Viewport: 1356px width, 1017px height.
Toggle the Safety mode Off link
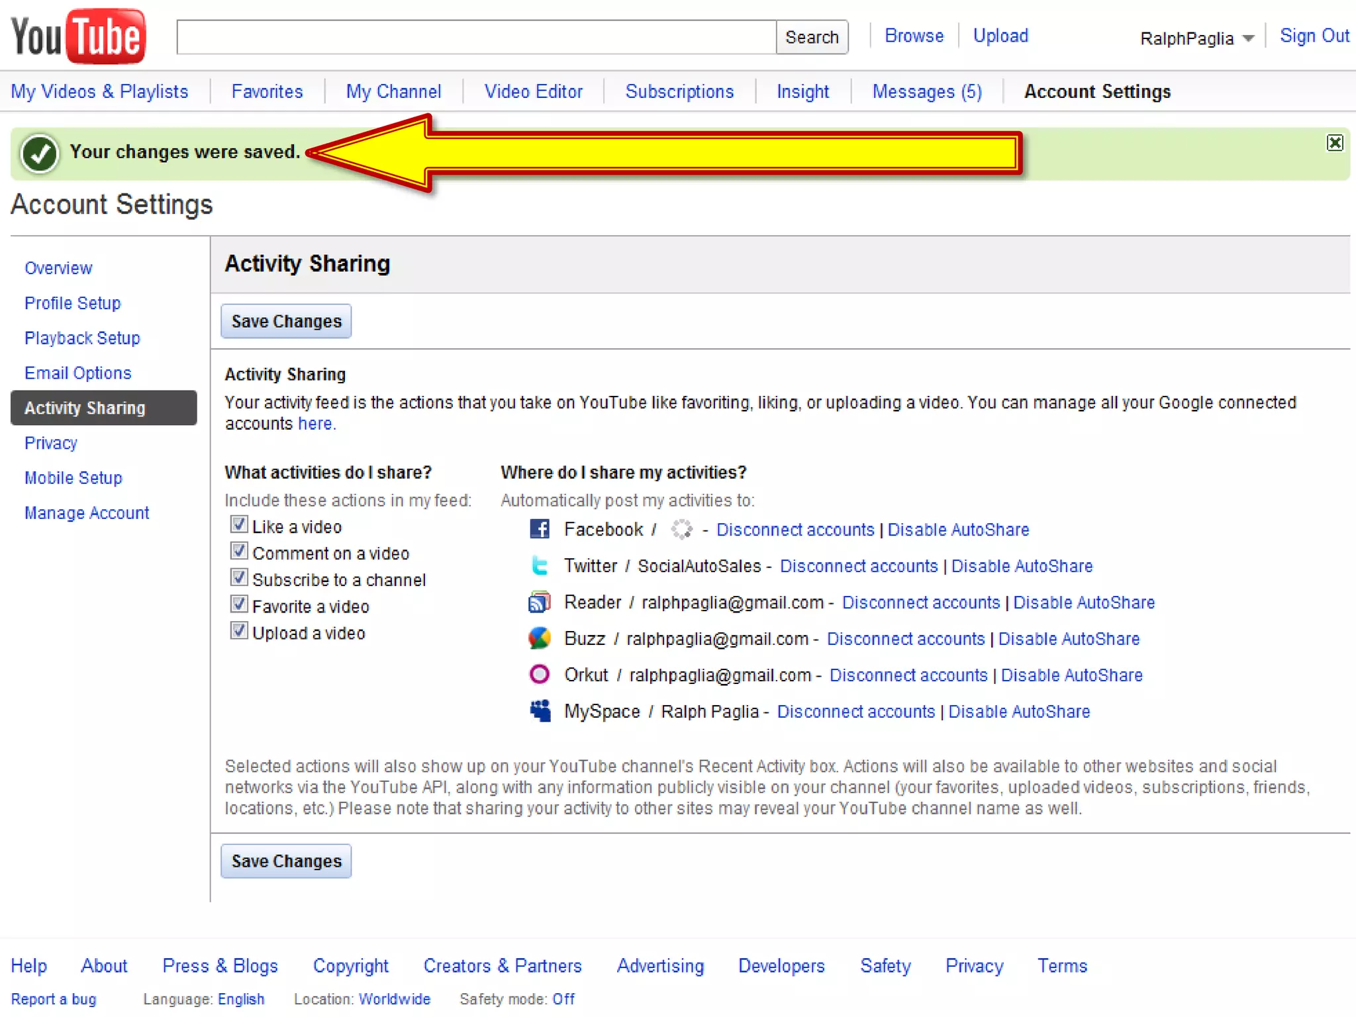pyautogui.click(x=563, y=998)
